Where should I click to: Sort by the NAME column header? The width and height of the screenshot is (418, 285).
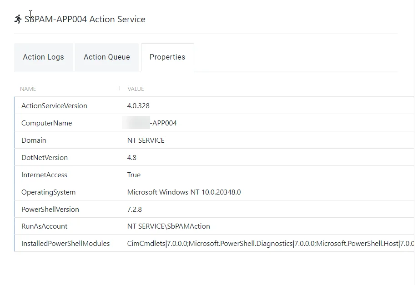(x=28, y=89)
